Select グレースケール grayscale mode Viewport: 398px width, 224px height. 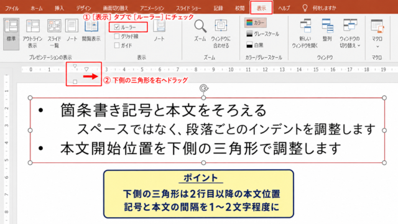tap(262, 34)
